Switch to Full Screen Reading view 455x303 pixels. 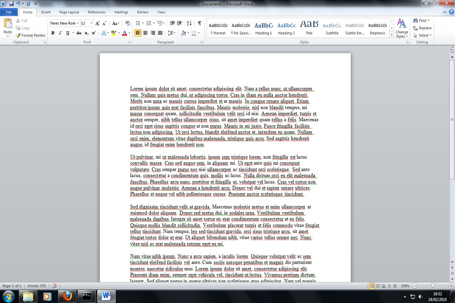(378, 286)
